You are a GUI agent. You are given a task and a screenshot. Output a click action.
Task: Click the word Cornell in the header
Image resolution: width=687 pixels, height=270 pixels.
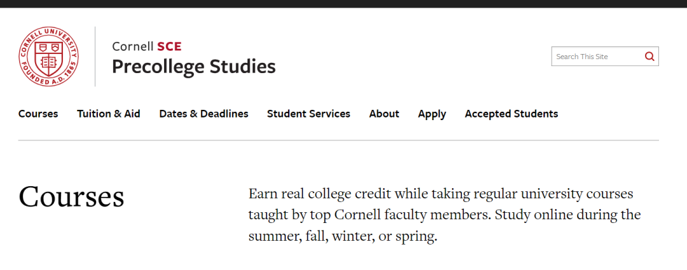click(133, 46)
